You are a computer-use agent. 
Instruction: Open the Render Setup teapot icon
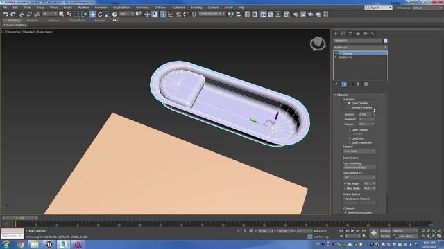[x=296, y=14]
